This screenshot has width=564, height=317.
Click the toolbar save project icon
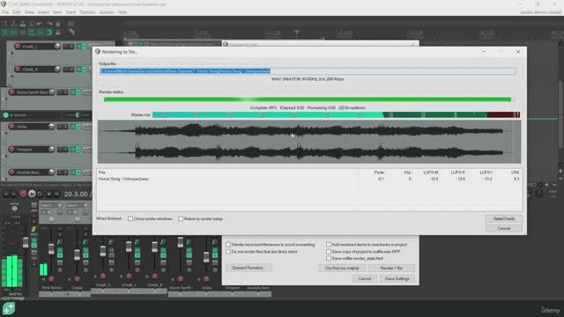23,24
